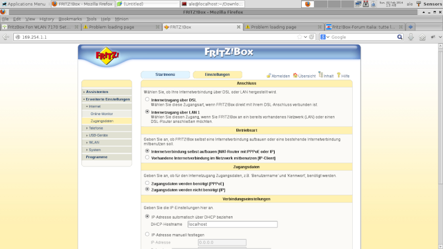443x249 pixels.
Task: Switch to Einstellungen tab
Action: [217, 75]
